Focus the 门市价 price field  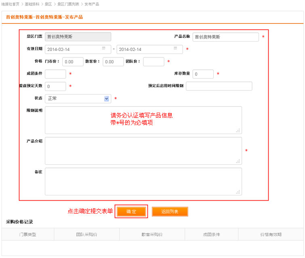(x=73, y=62)
